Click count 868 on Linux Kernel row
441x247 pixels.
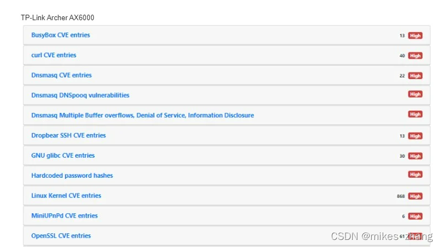pos(401,196)
